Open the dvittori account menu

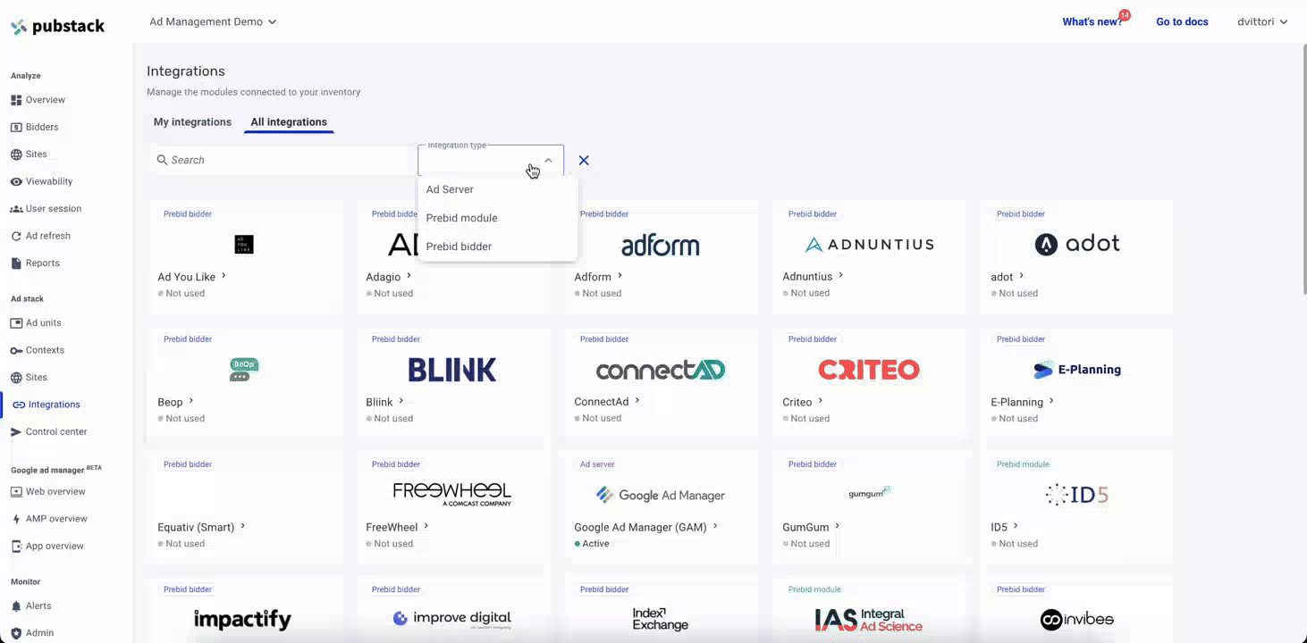point(1262,21)
